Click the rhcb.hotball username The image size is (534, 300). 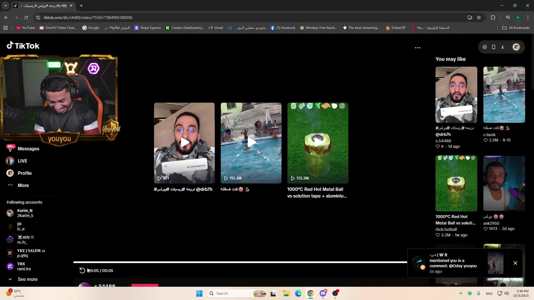[446, 230]
